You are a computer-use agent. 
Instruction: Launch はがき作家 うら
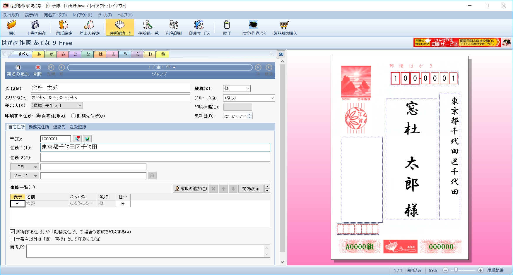254,27
